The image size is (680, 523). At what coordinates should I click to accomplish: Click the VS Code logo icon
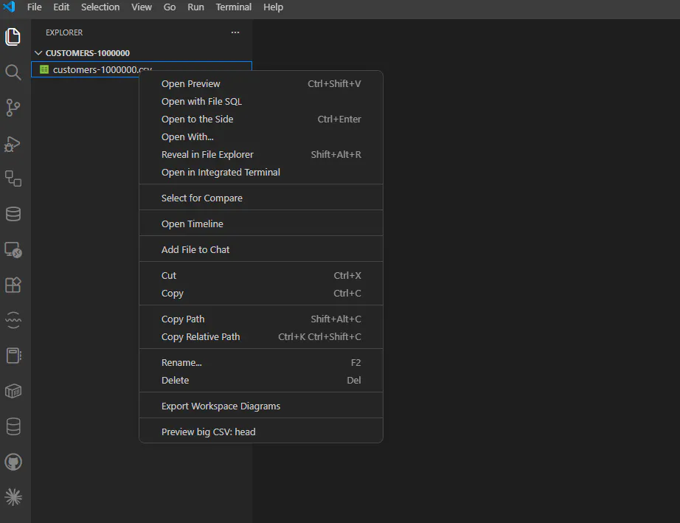pos(9,7)
